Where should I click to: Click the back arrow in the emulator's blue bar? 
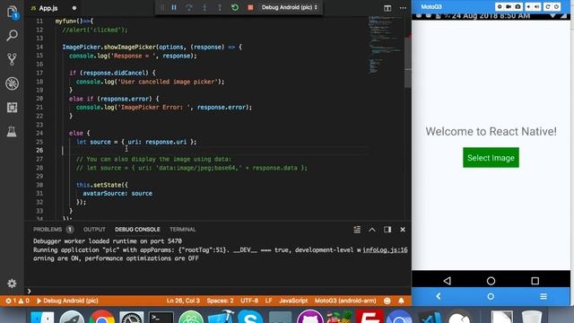(x=439, y=296)
